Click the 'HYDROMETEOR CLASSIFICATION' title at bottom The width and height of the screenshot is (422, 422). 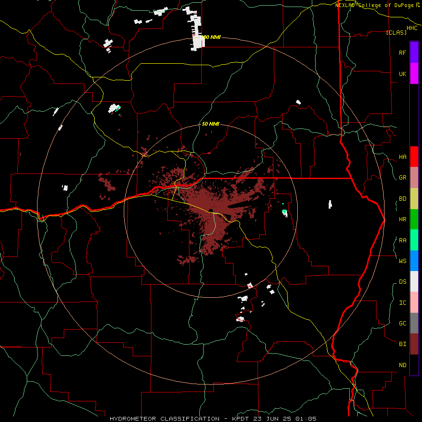point(165,419)
